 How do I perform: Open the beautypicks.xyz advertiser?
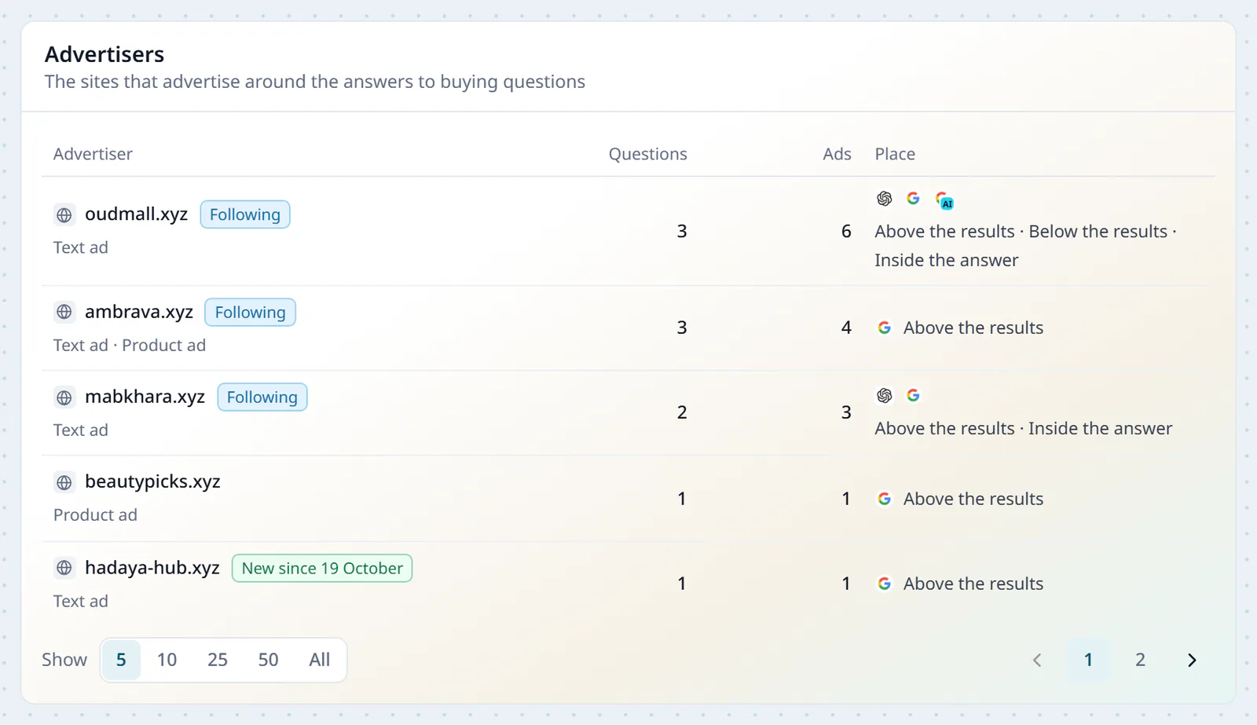point(152,482)
